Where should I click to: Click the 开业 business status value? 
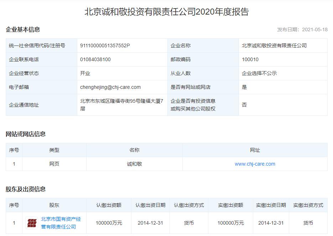point(85,73)
